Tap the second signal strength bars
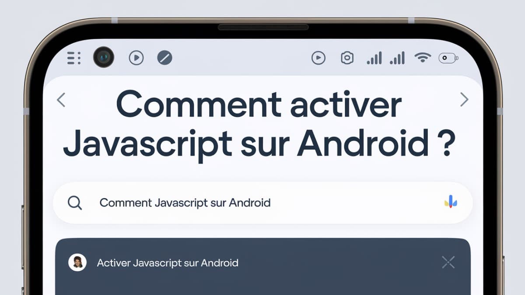525x295 pixels. coord(397,58)
